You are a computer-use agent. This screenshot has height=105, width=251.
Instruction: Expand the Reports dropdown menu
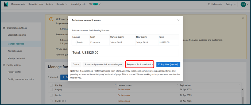coord(62,4)
